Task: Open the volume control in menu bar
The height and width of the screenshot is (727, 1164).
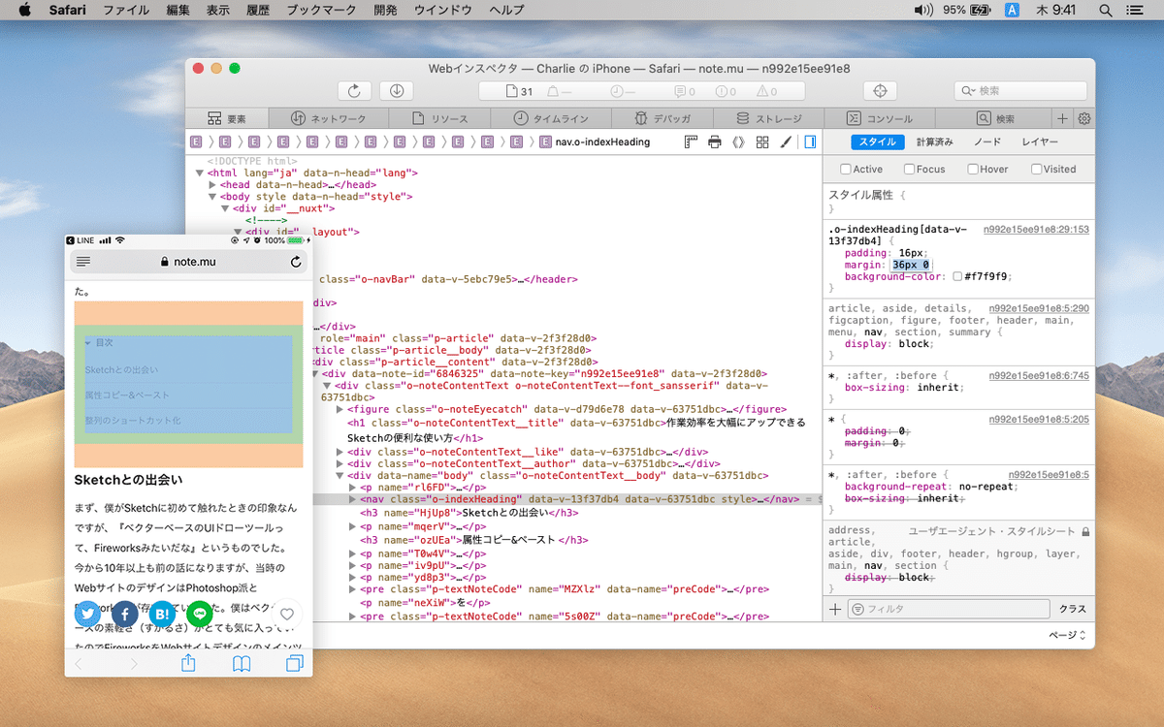Action: (x=922, y=10)
